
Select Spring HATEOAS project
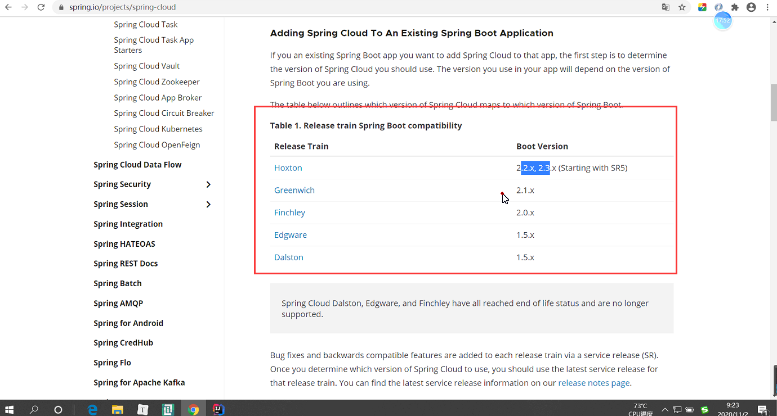click(124, 244)
